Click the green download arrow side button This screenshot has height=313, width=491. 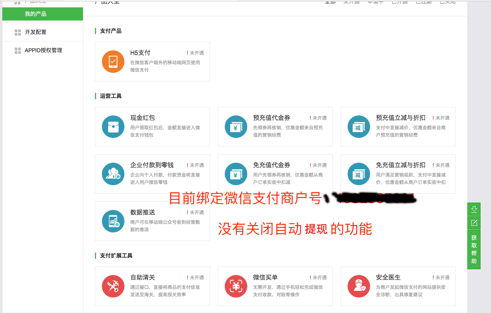[474, 209]
